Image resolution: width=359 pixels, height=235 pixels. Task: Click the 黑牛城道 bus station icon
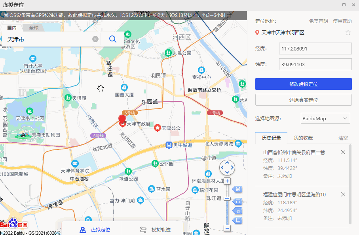169,145
